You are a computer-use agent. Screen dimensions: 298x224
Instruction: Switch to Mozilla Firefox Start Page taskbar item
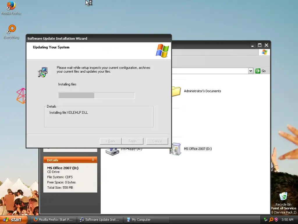point(54,220)
